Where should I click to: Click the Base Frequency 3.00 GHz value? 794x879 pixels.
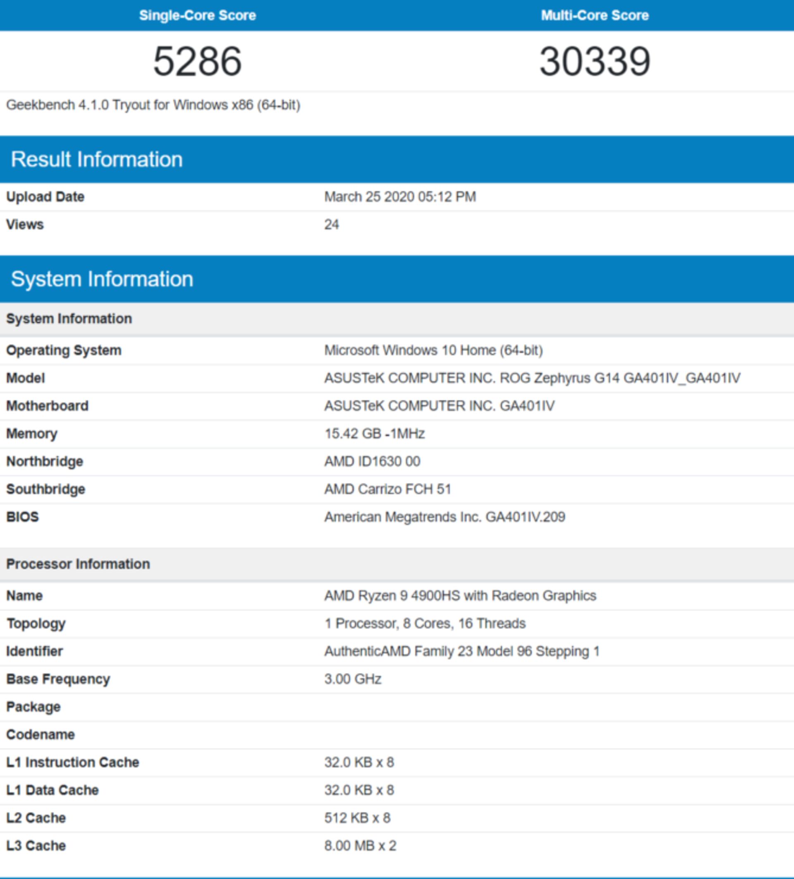coord(353,679)
